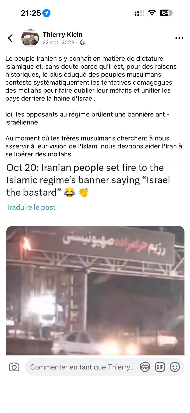Focus the Commenter en tant que Thierry field

tap(83, 367)
